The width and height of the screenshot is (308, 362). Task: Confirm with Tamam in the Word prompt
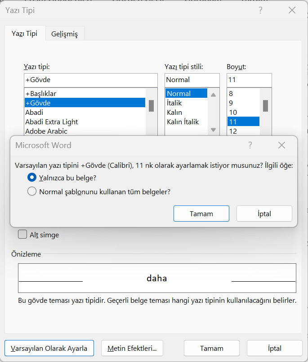(x=201, y=214)
